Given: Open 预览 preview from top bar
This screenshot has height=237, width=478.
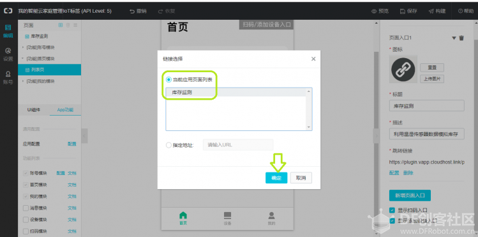Looking at the screenshot, I should pos(380,11).
